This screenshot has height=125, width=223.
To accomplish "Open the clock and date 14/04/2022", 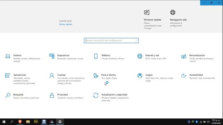I will (216, 122).
